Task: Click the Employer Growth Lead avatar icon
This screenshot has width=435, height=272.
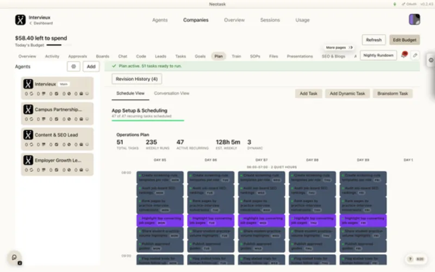Action: pos(28,160)
